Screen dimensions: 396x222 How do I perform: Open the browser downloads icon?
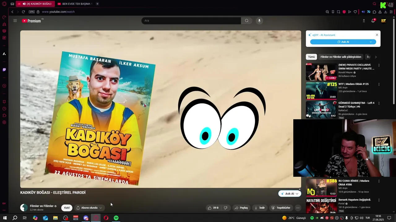coord(385,12)
